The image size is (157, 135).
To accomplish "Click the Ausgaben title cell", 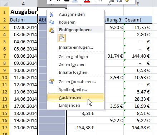I will click(x=23, y=12).
